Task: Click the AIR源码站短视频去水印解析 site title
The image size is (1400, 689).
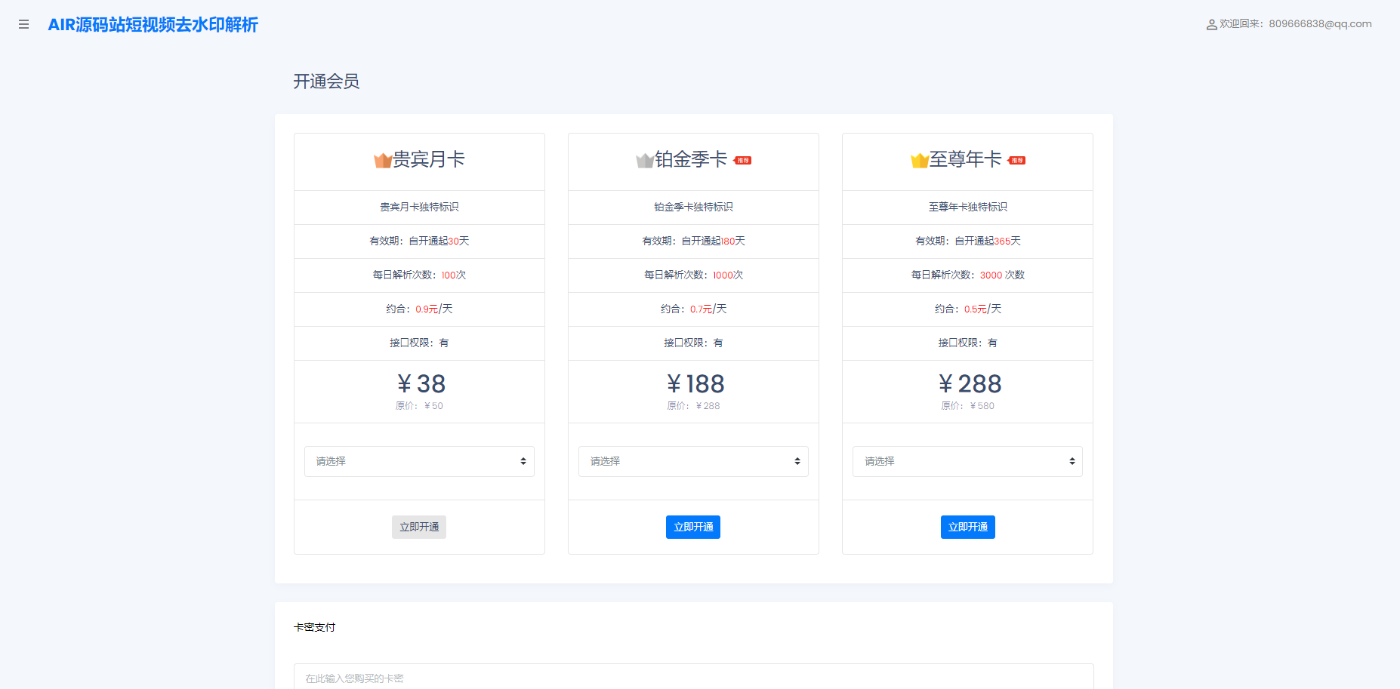Action: [153, 25]
